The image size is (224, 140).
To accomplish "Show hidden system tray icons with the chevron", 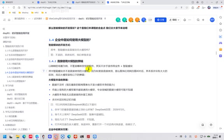I will click(x=176, y=136).
